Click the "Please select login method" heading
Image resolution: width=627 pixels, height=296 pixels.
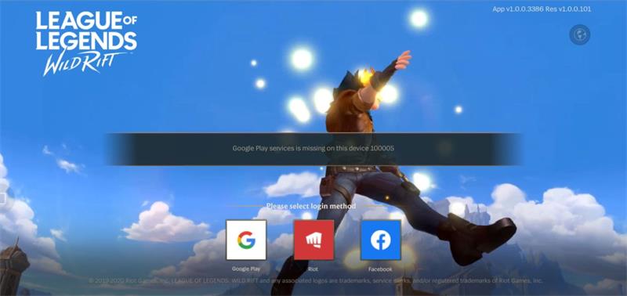tap(311, 207)
